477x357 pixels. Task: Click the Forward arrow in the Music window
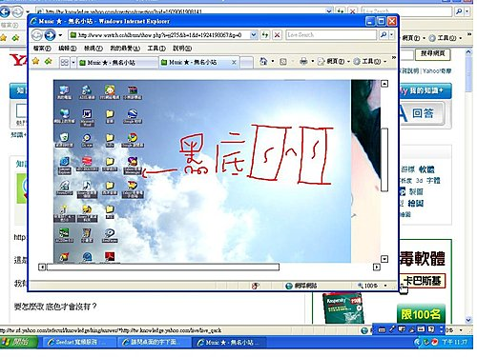coord(50,35)
